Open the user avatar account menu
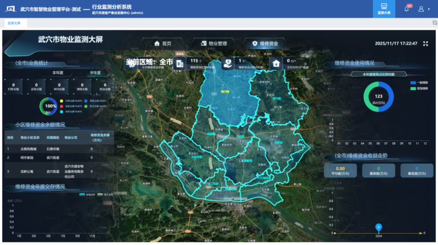This screenshot has width=438, height=245. (421, 9)
